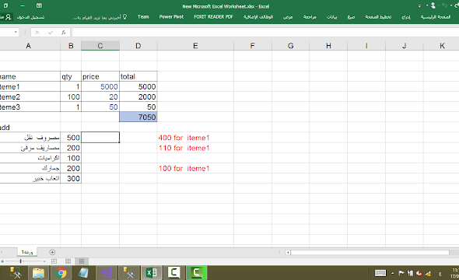Click the Excel icon in the taskbar
The width and height of the screenshot is (459, 280).
(x=152, y=273)
